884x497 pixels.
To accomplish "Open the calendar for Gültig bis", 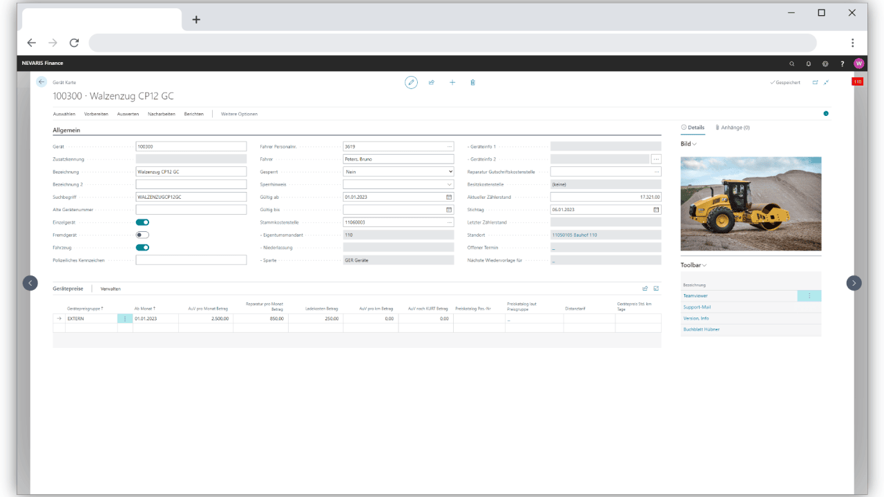I will 449,209.
